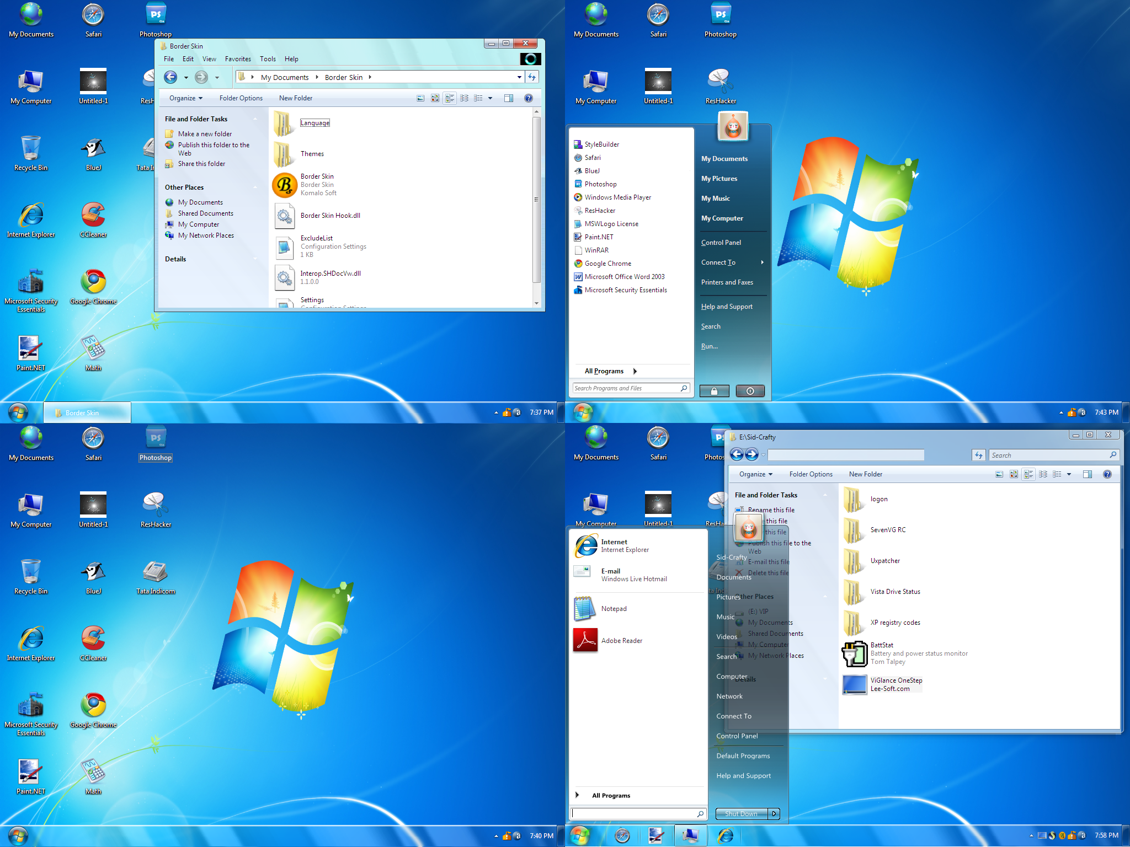
Task: Expand the address bar dropdown in Border Skin
Action: pos(519,77)
